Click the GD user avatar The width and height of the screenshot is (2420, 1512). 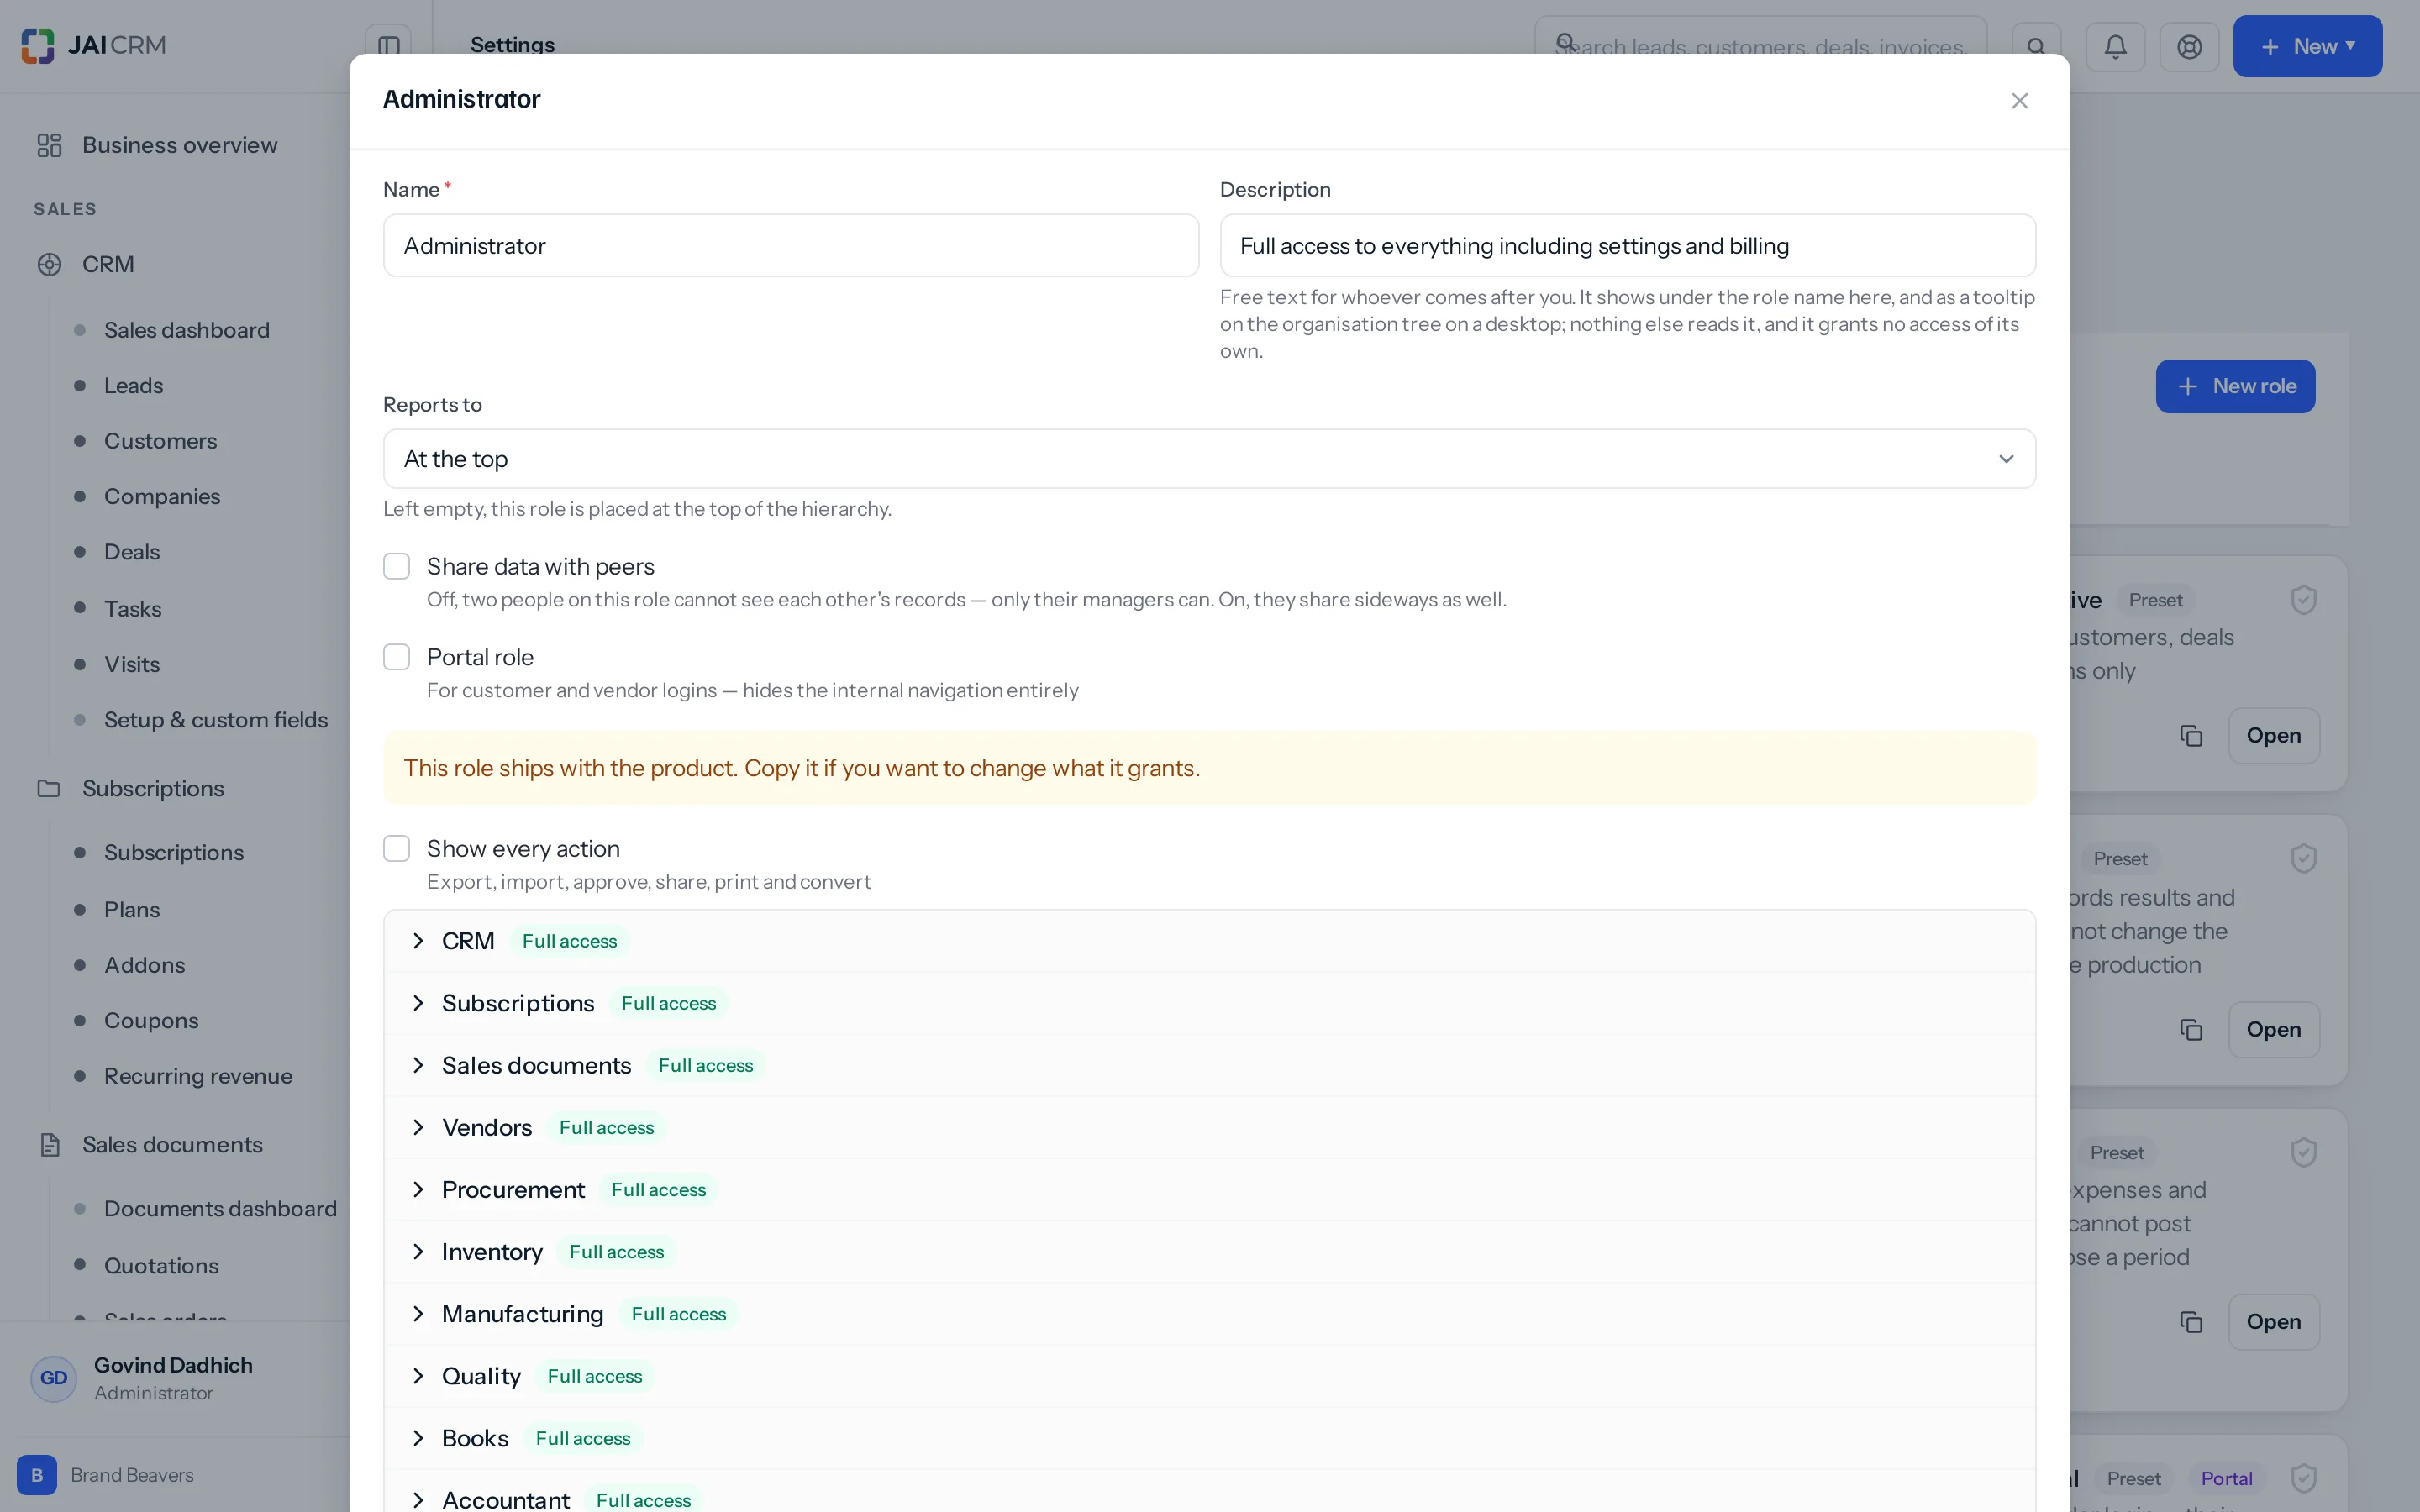tap(53, 1378)
